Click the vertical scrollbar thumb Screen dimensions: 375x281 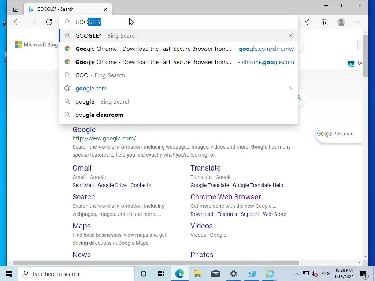tap(365, 56)
